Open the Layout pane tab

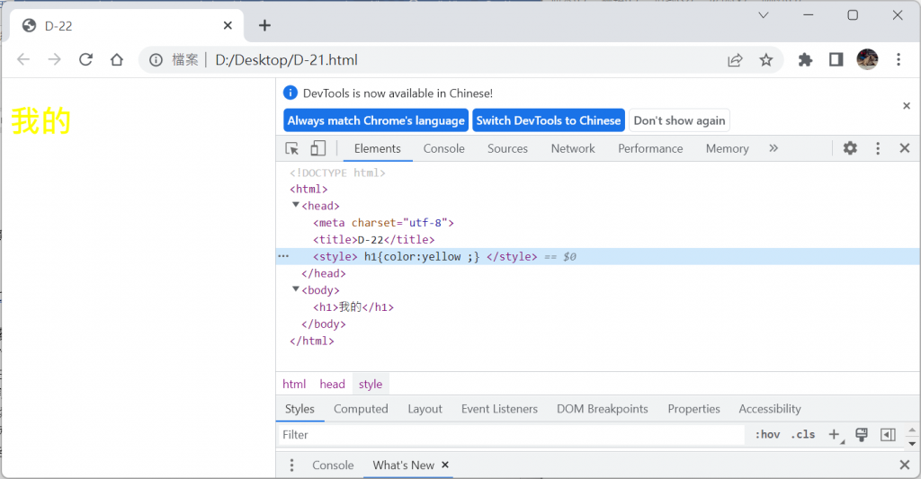[x=425, y=409]
